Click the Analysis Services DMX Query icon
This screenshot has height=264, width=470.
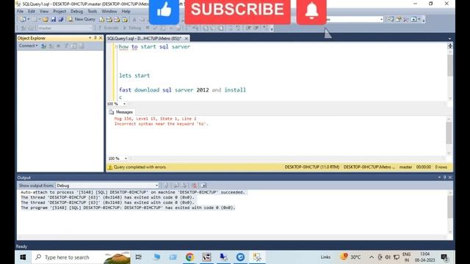(117, 20)
